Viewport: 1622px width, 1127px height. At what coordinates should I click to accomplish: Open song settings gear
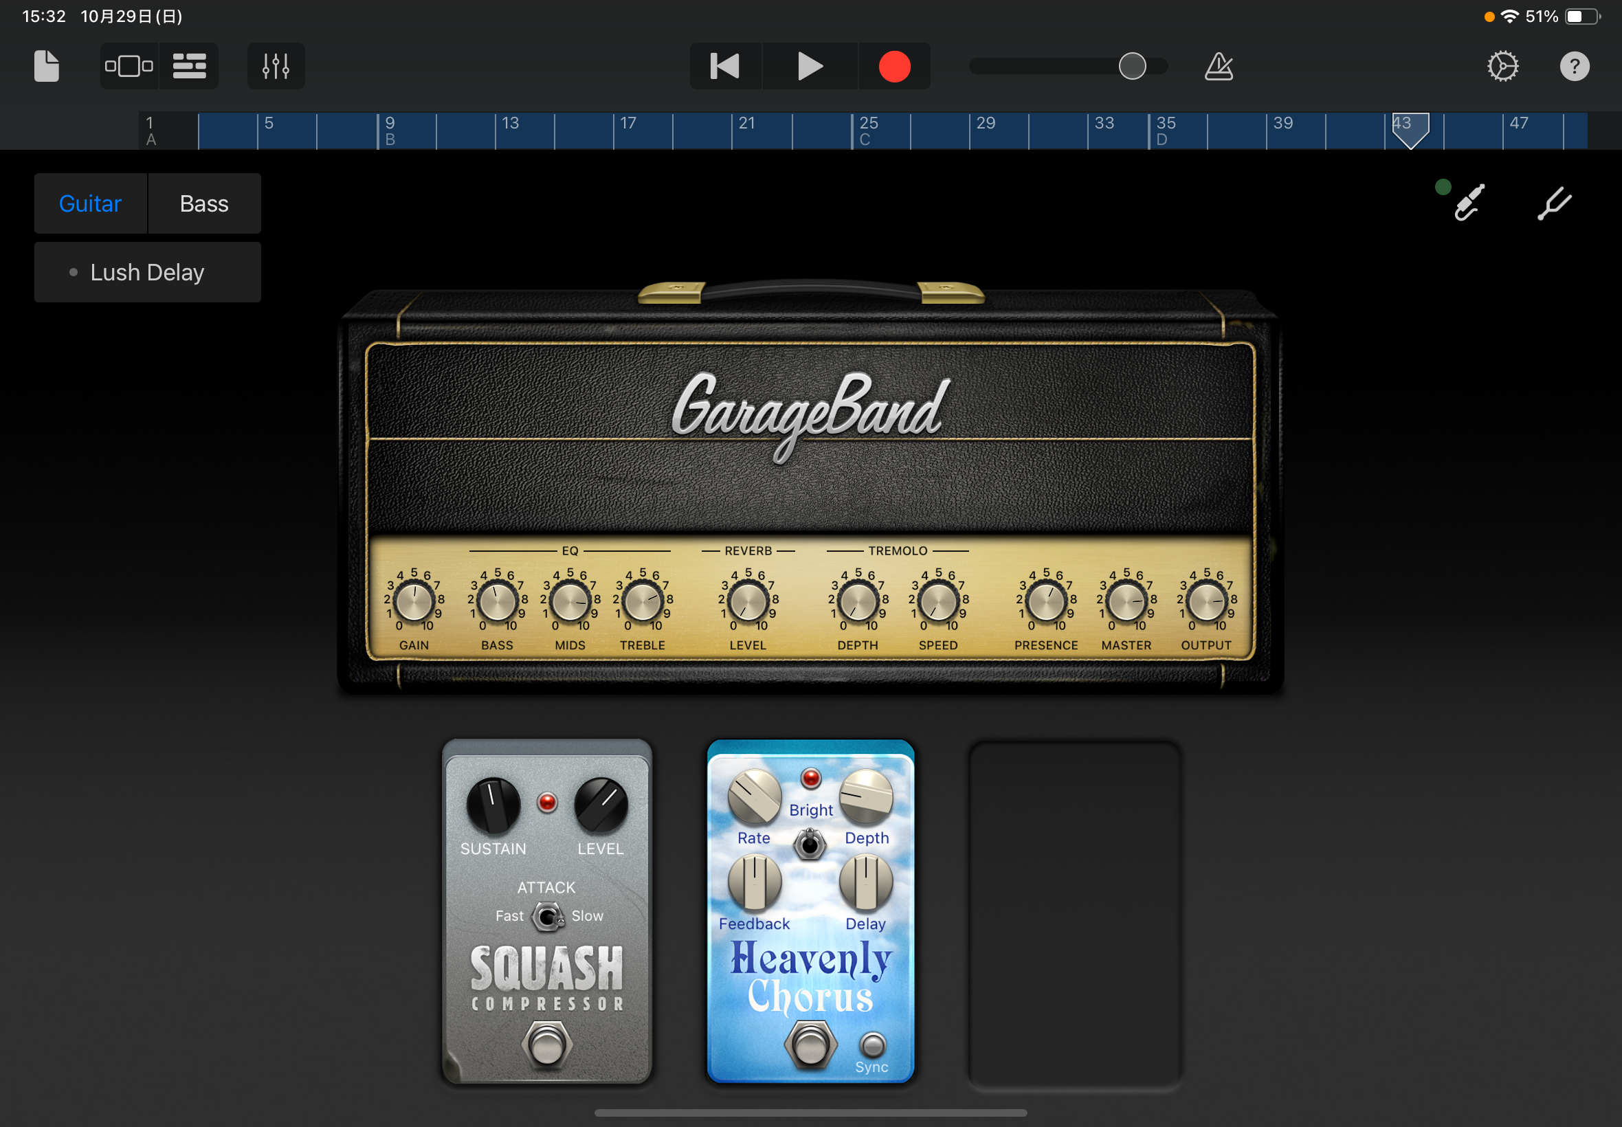tap(1502, 67)
